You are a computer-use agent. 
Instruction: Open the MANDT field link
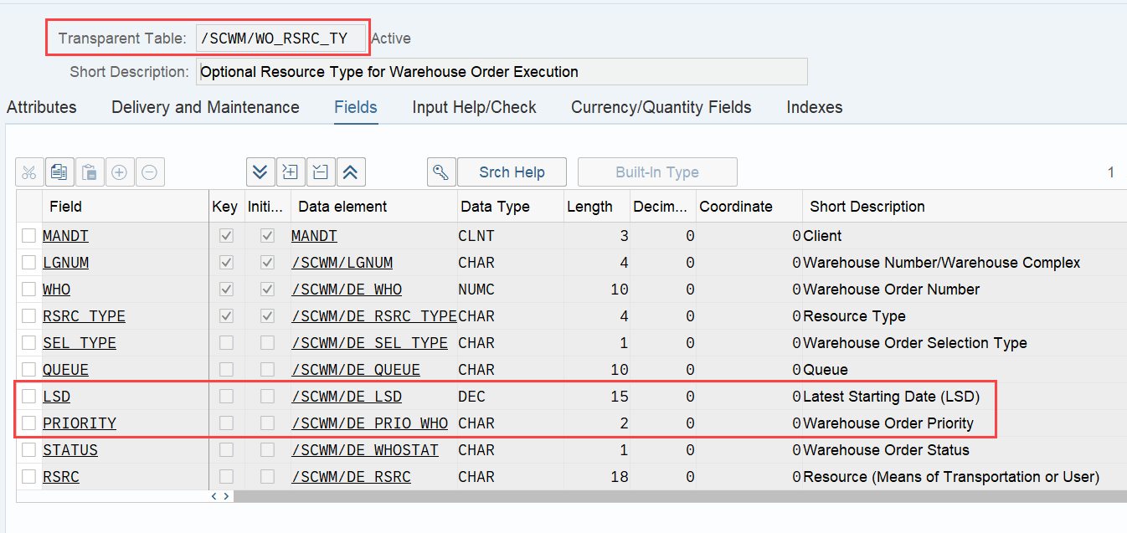(65, 236)
